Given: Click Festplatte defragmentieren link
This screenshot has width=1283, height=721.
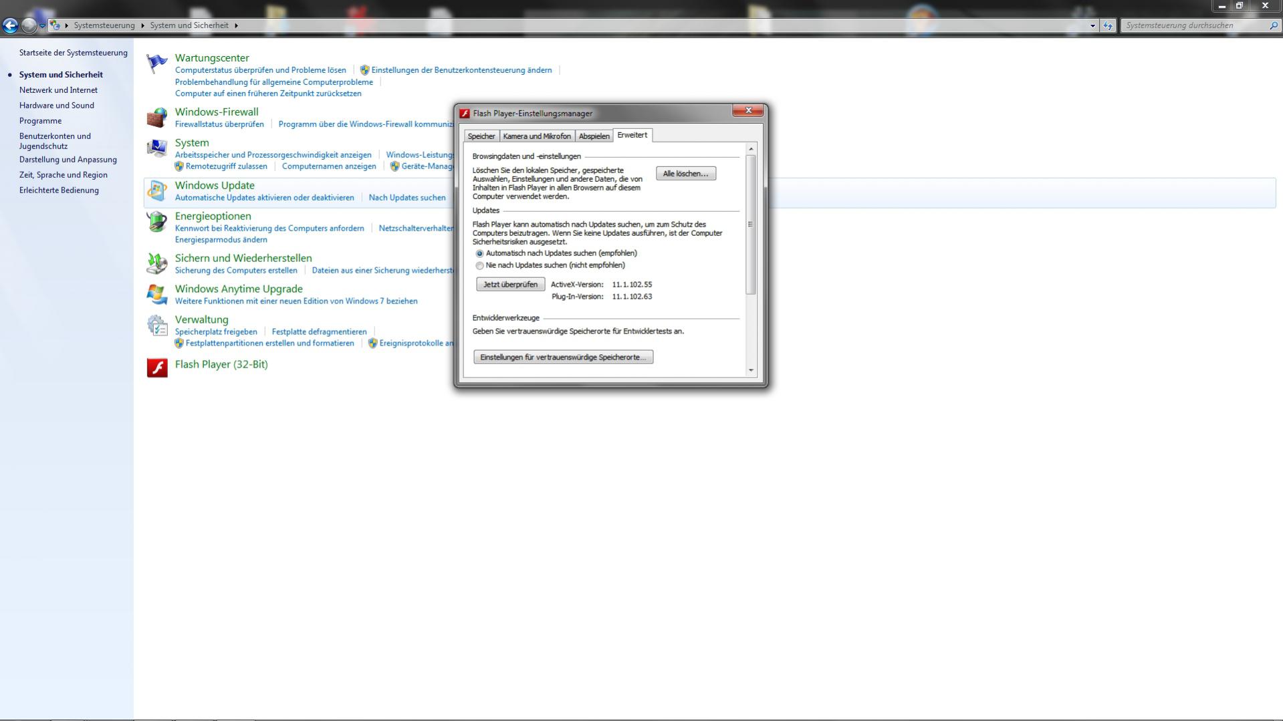Looking at the screenshot, I should 320,332.
